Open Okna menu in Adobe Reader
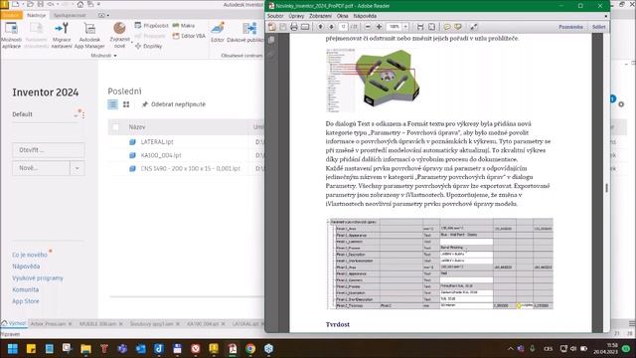Viewport: 636px width, 358px height. tap(342, 16)
